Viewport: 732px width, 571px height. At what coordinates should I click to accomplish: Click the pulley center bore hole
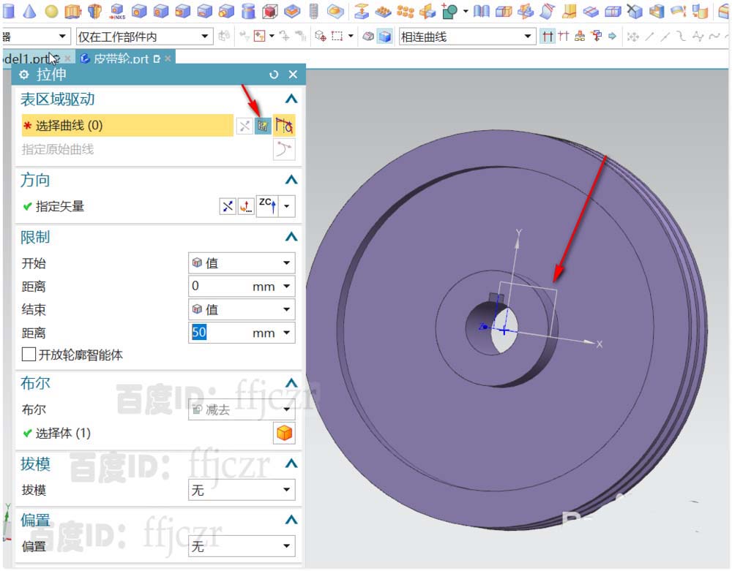pos(492,328)
